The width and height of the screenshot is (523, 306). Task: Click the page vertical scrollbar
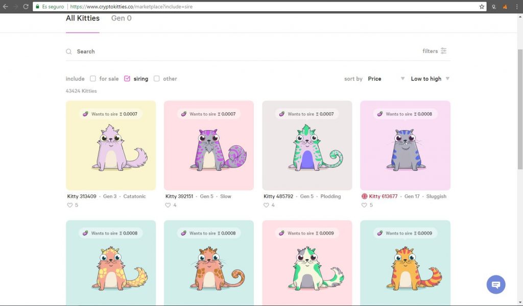pos(520,110)
